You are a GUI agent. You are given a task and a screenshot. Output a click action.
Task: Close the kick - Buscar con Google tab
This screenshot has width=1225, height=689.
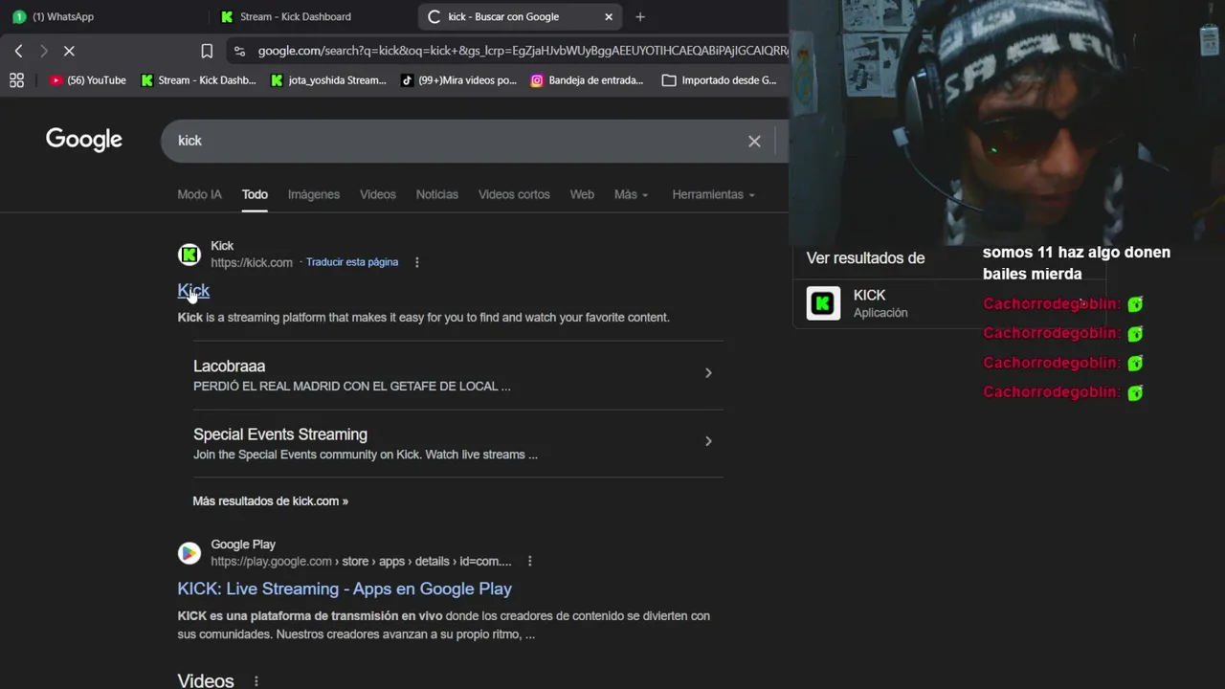tap(609, 16)
